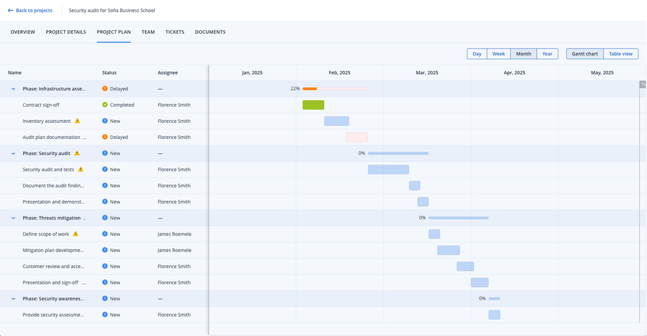The width and height of the screenshot is (647, 336).
Task: Go back using the Back to projects arrow
Action: click(x=10, y=10)
